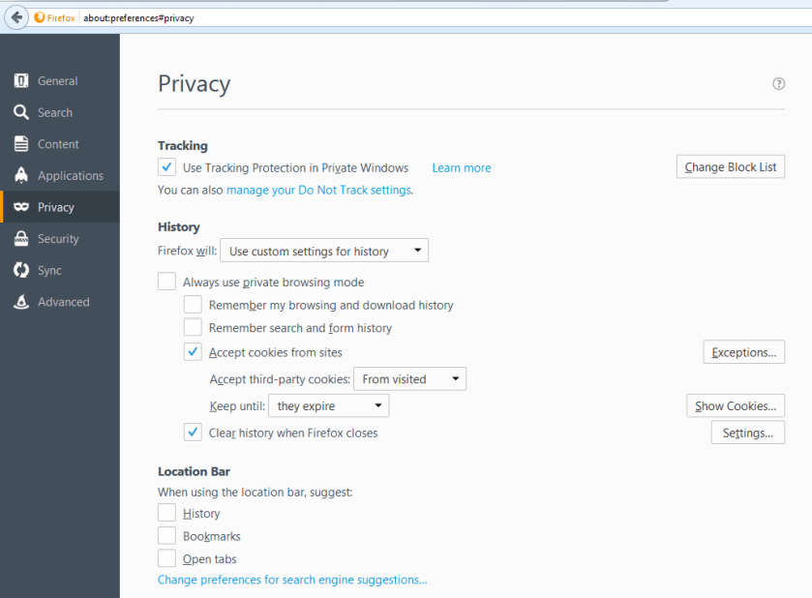Go to the Sync settings panel

click(55, 270)
